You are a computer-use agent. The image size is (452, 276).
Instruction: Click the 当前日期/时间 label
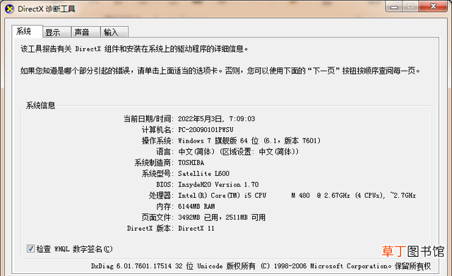[x=148, y=119]
